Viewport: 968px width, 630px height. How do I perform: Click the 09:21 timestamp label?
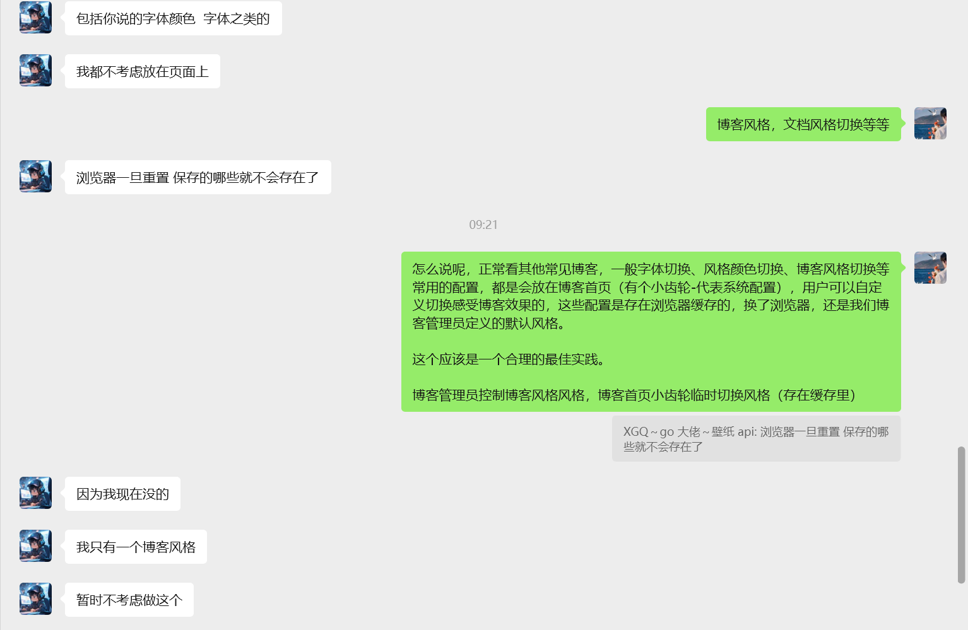pyautogui.click(x=483, y=225)
